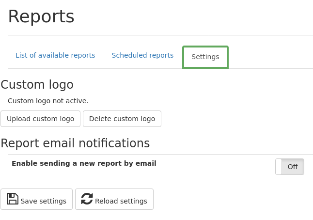Click the divider under Report email notifications heading

[160, 154]
